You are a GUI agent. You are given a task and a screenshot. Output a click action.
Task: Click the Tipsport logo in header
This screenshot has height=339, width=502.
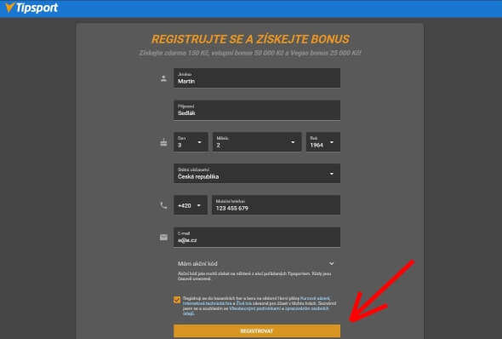coord(31,8)
